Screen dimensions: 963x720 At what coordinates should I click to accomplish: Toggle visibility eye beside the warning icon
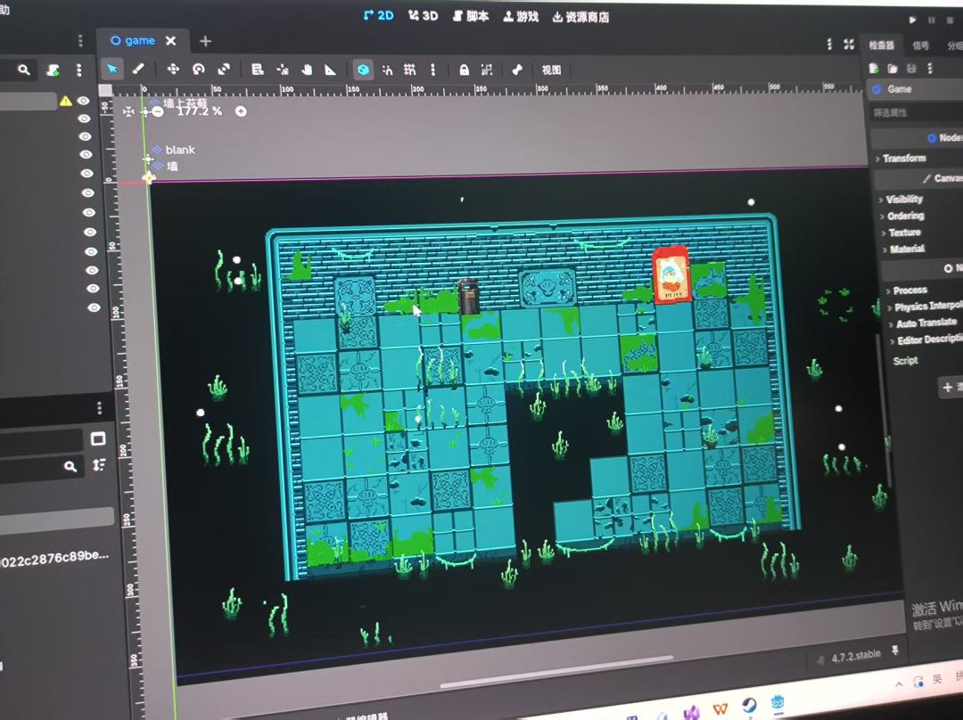coord(84,101)
